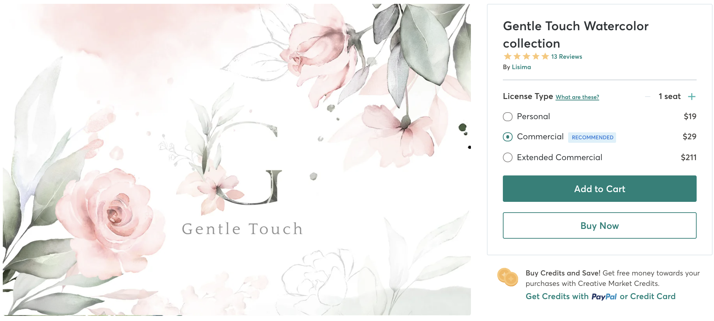Open the 'What are these?' license link
The width and height of the screenshot is (714, 321).
[x=577, y=97]
